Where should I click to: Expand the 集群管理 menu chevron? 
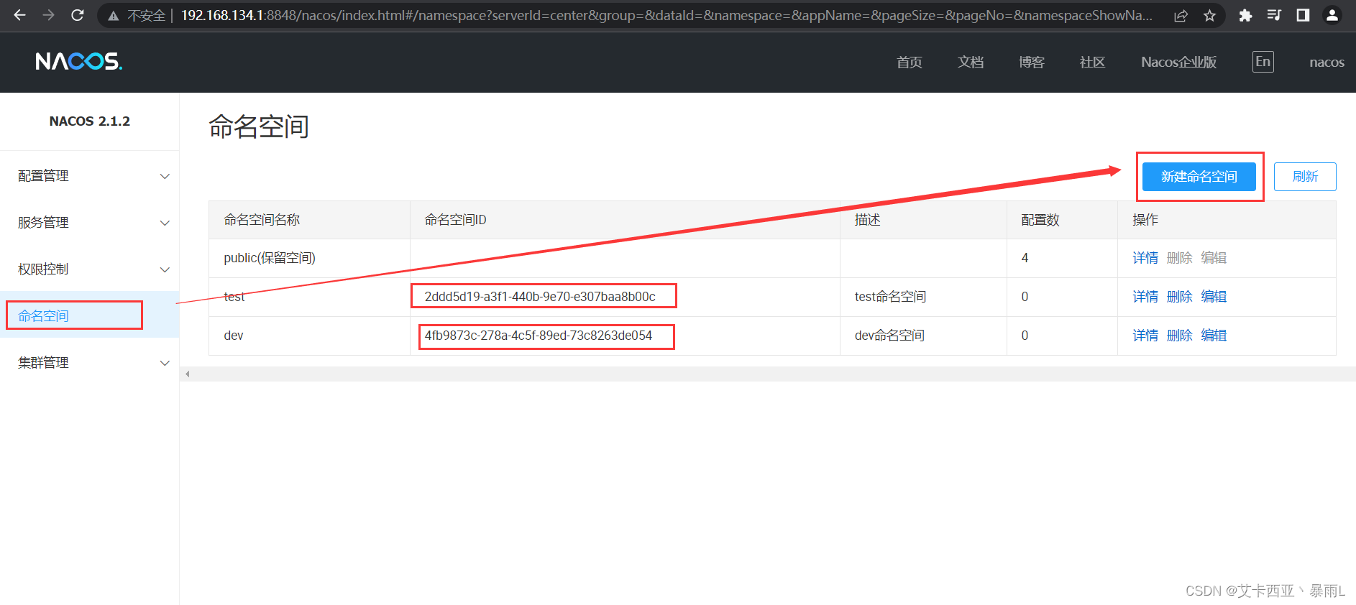pyautogui.click(x=165, y=363)
